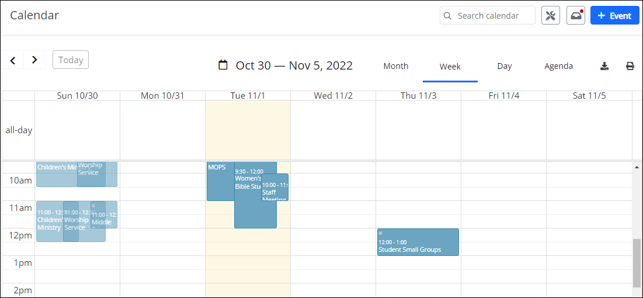Switch to the Month view tab
The height and width of the screenshot is (298, 643).
(x=395, y=66)
